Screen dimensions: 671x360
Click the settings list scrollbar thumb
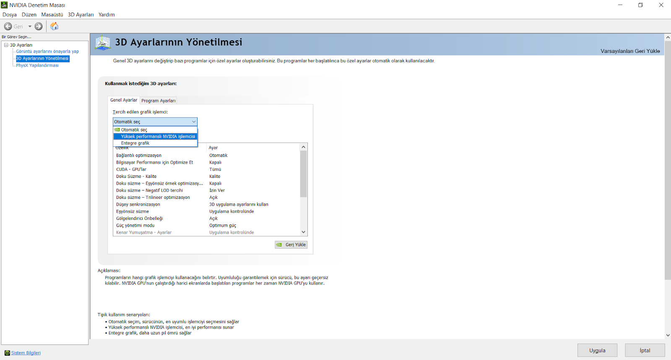[x=304, y=174]
